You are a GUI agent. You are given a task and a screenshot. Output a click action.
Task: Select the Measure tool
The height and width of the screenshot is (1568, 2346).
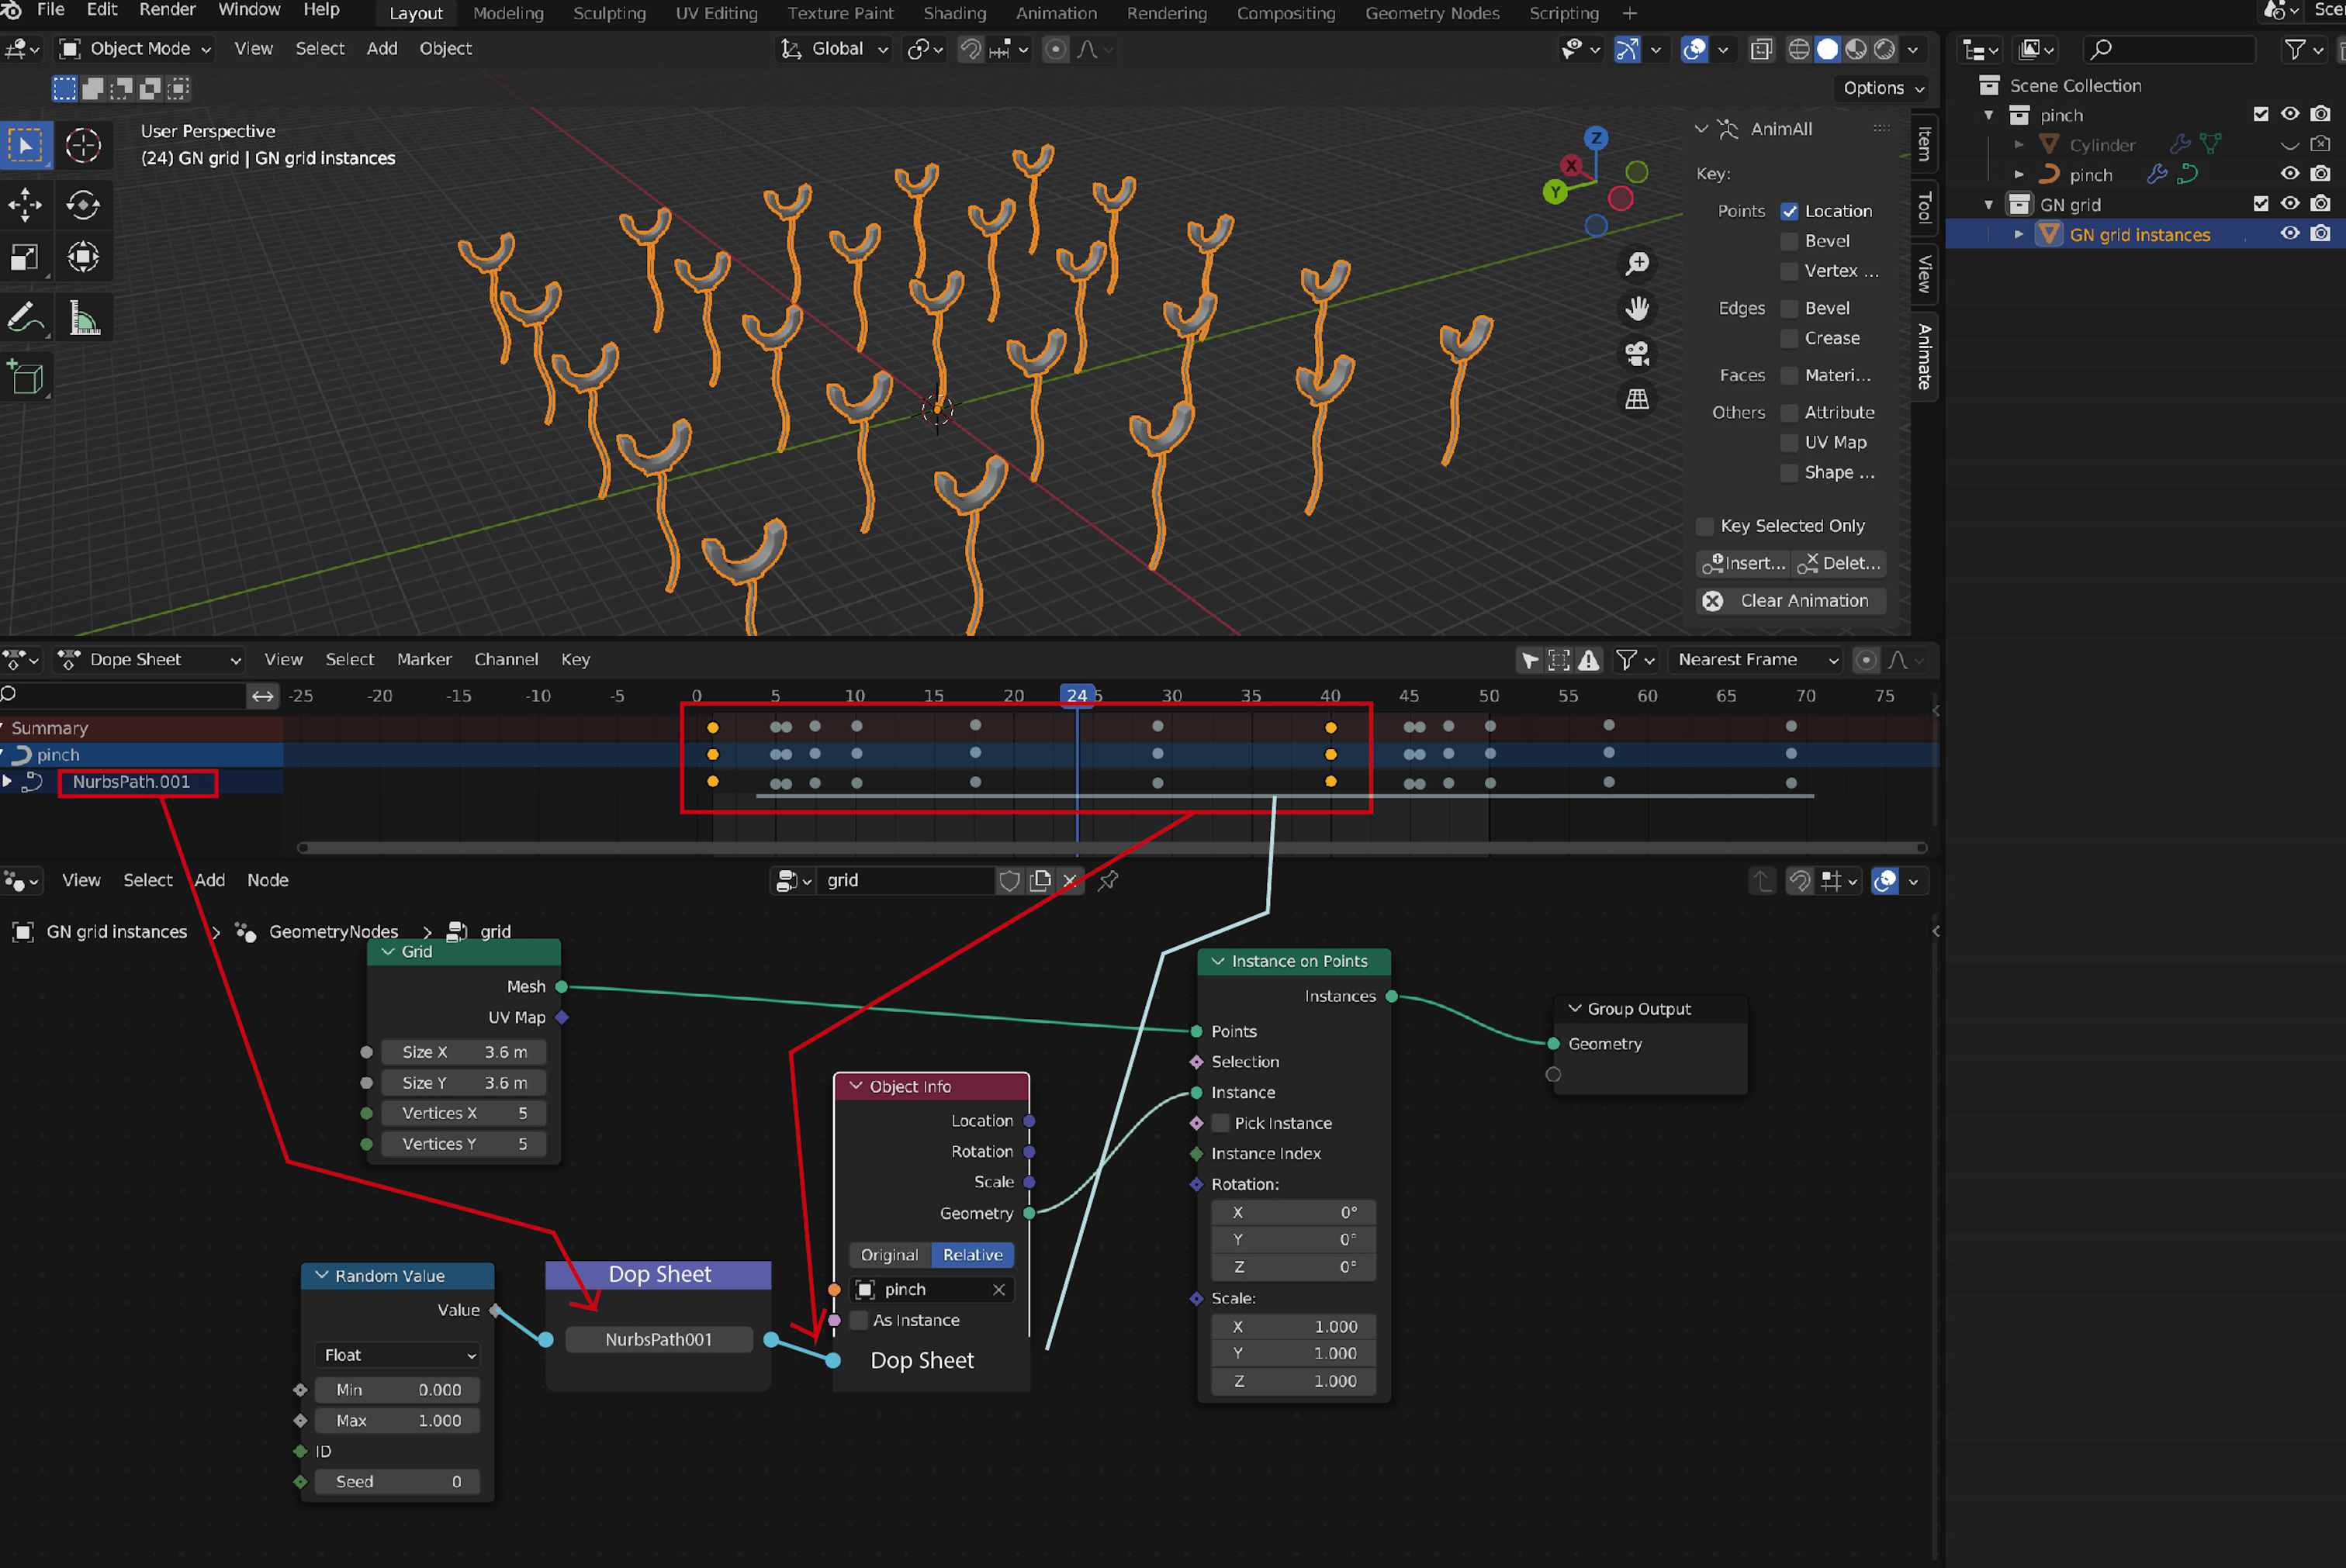[x=83, y=319]
